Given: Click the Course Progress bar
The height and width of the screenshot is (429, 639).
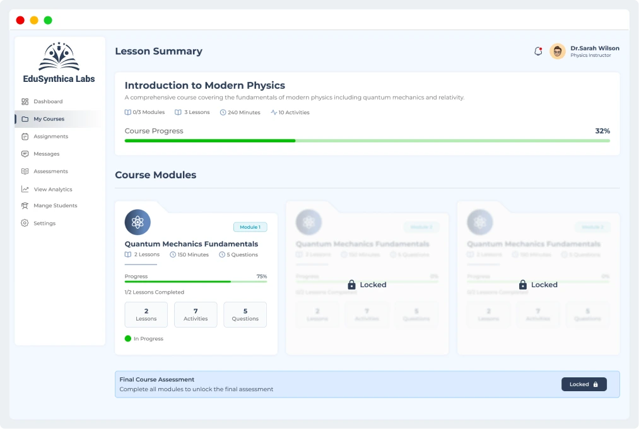Looking at the screenshot, I should click(x=367, y=140).
